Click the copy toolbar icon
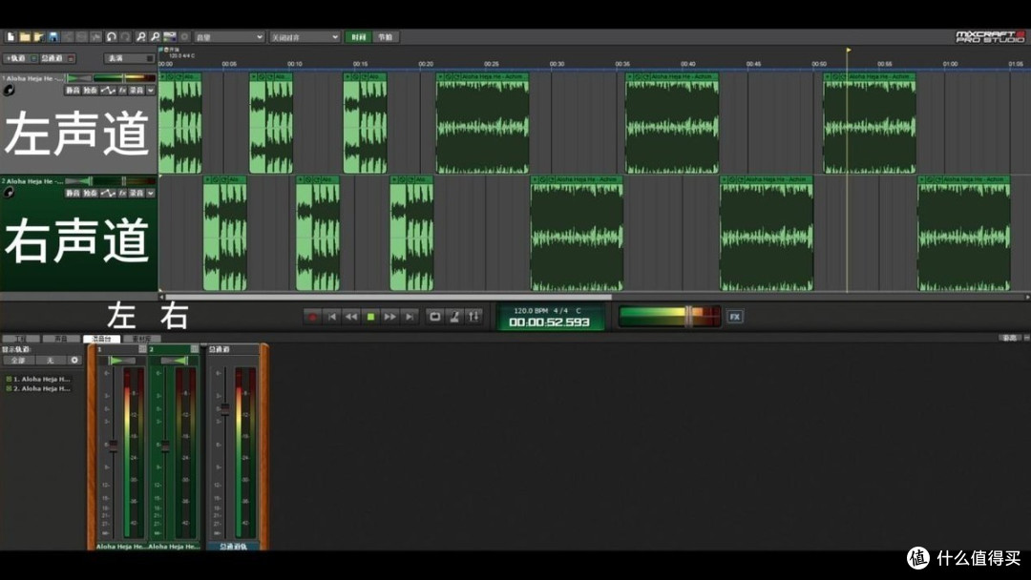The height and width of the screenshot is (580, 1031). [81, 37]
